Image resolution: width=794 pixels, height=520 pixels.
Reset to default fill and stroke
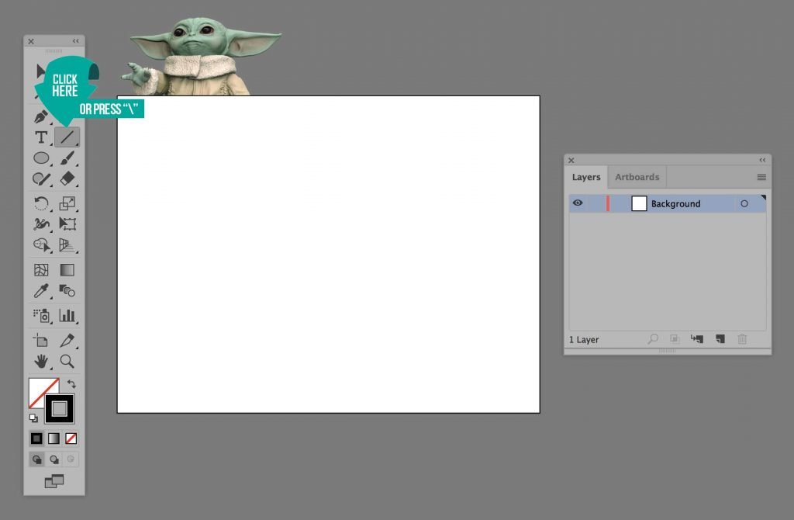point(33,418)
